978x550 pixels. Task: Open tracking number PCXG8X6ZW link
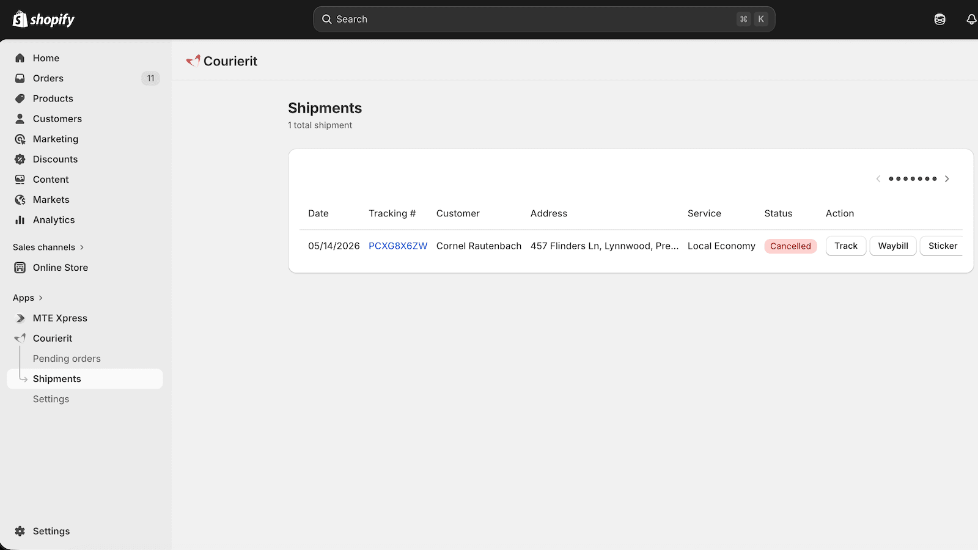coord(398,246)
